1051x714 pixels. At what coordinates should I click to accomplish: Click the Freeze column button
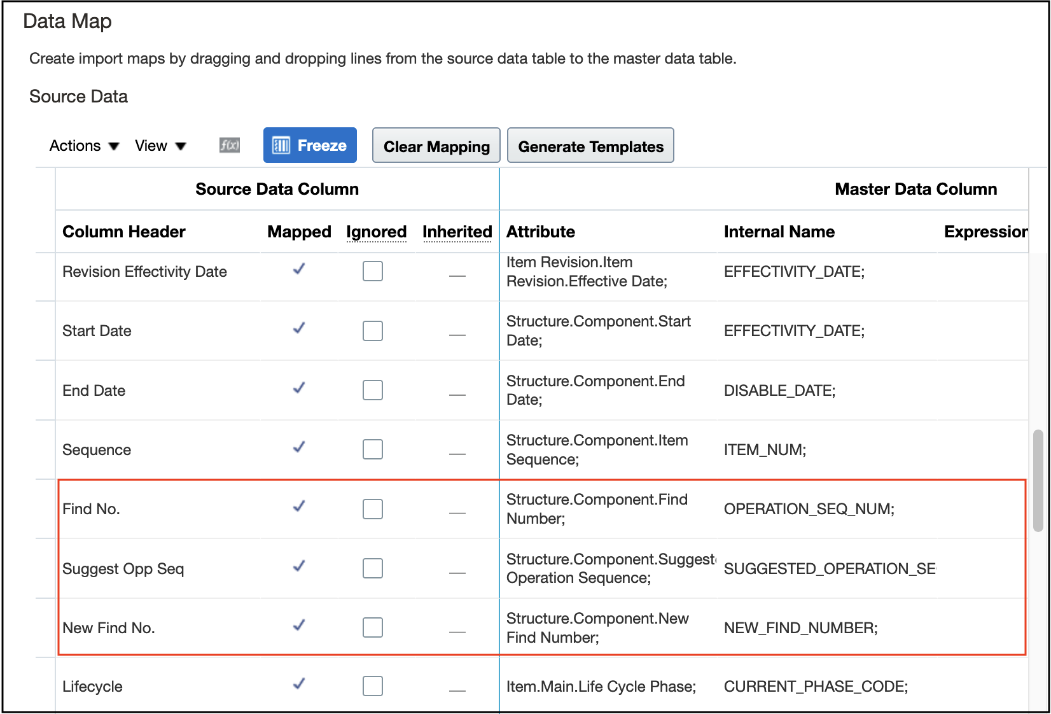click(310, 146)
